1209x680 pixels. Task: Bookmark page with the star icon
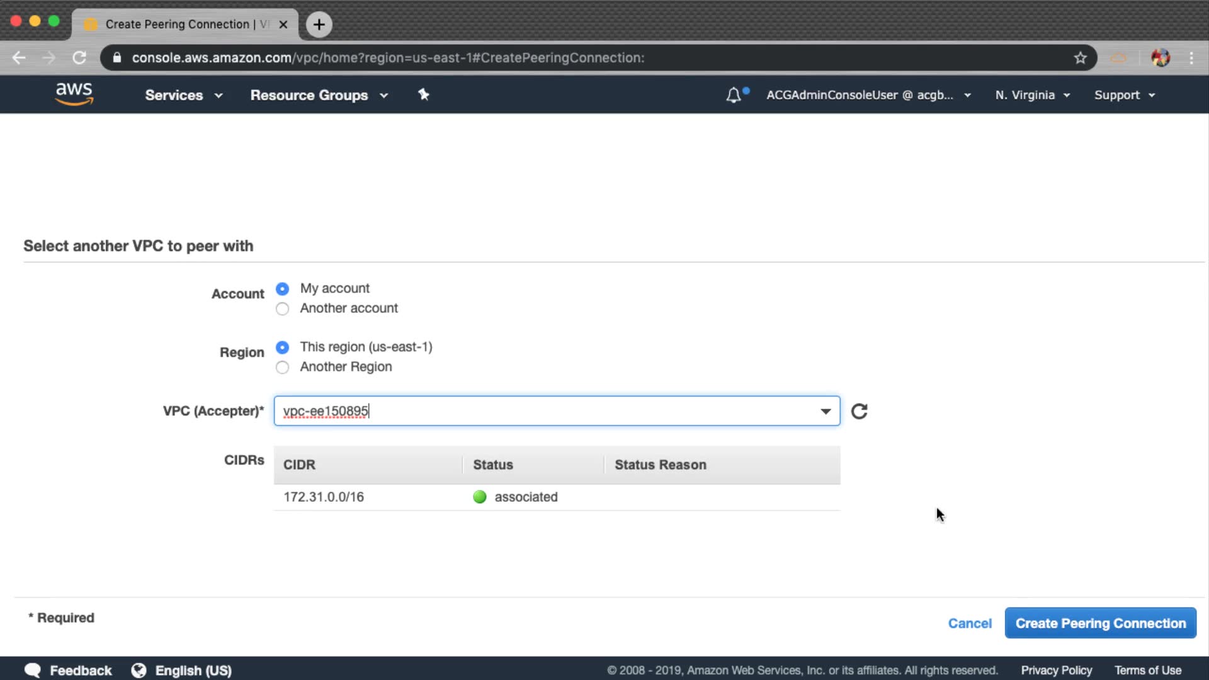[1081, 58]
